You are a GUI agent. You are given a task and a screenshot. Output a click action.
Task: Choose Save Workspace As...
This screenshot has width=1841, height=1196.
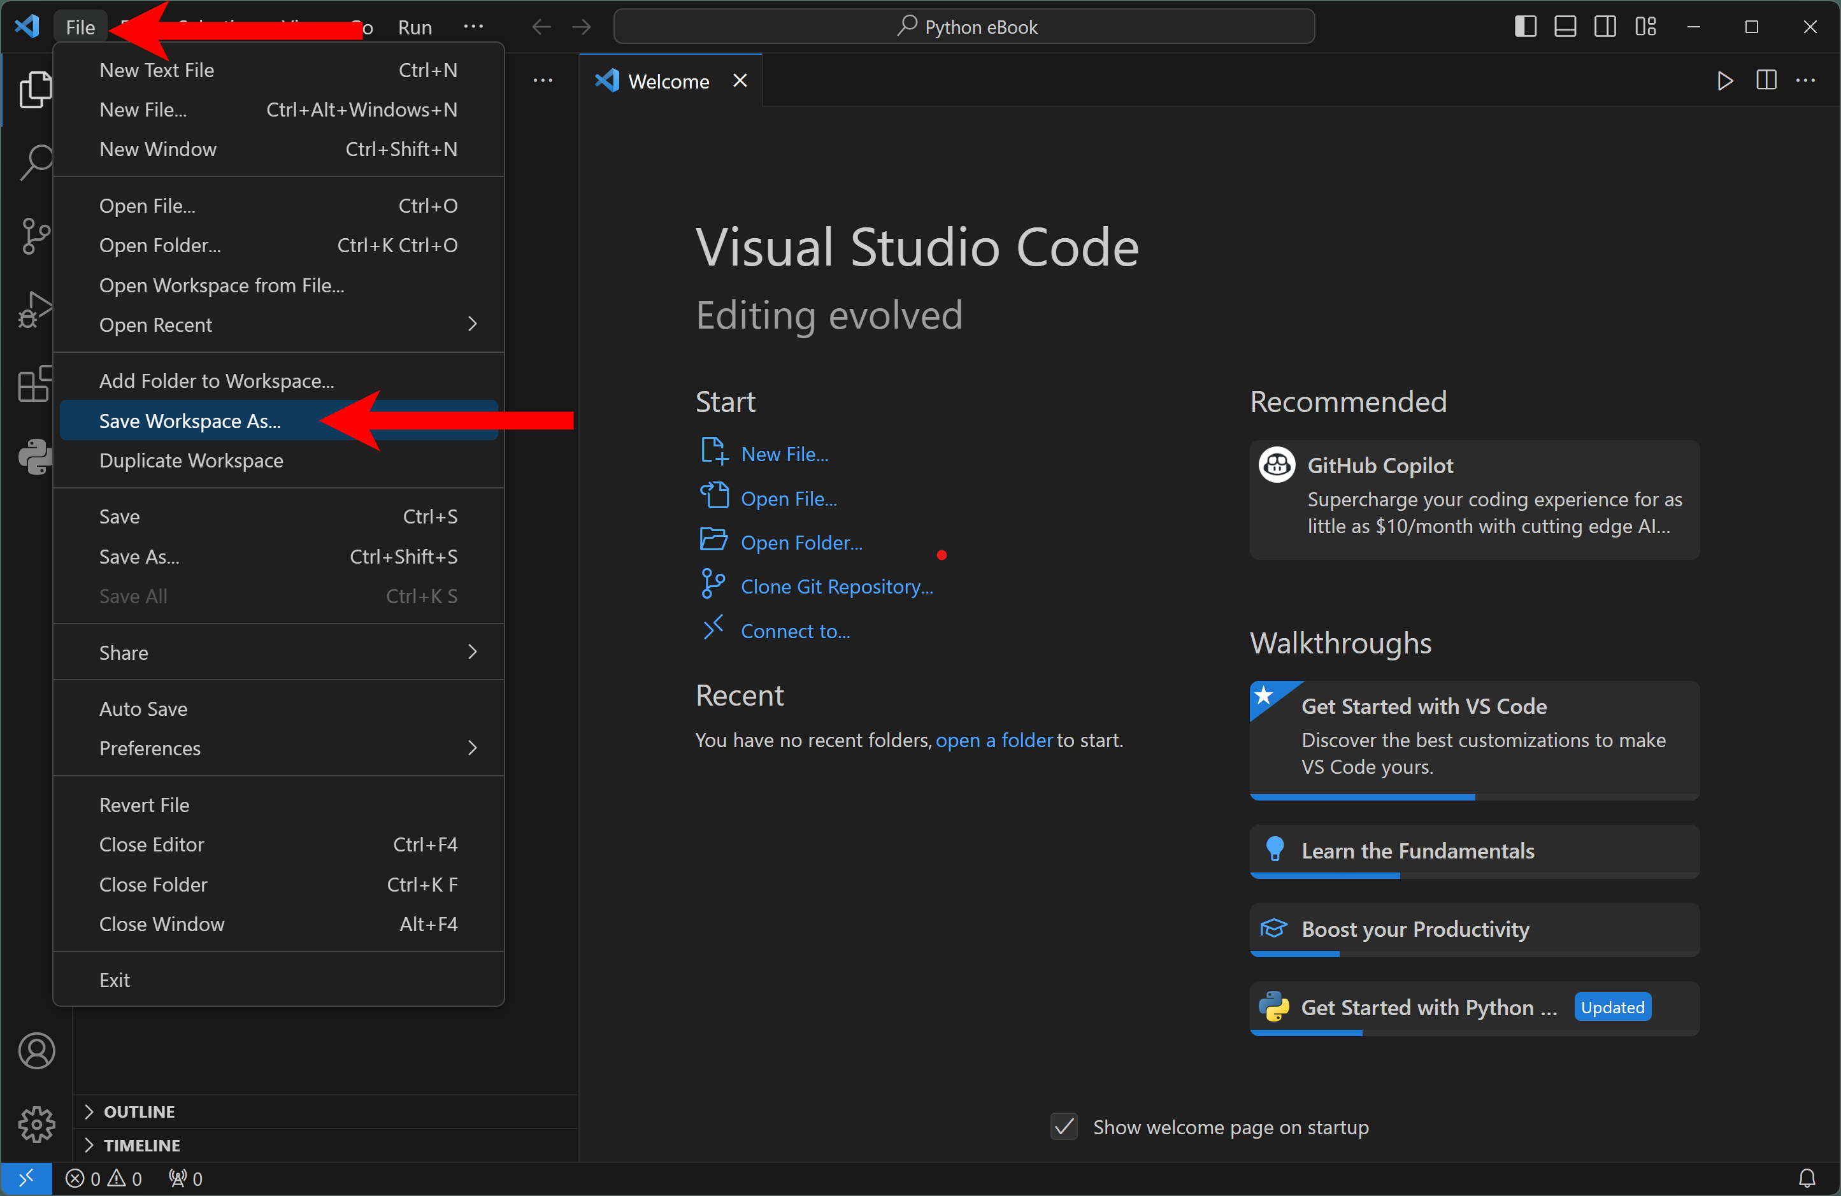click(278, 420)
